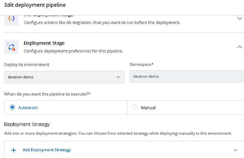
Task: Select the Manual radio button
Action: pos(135,107)
